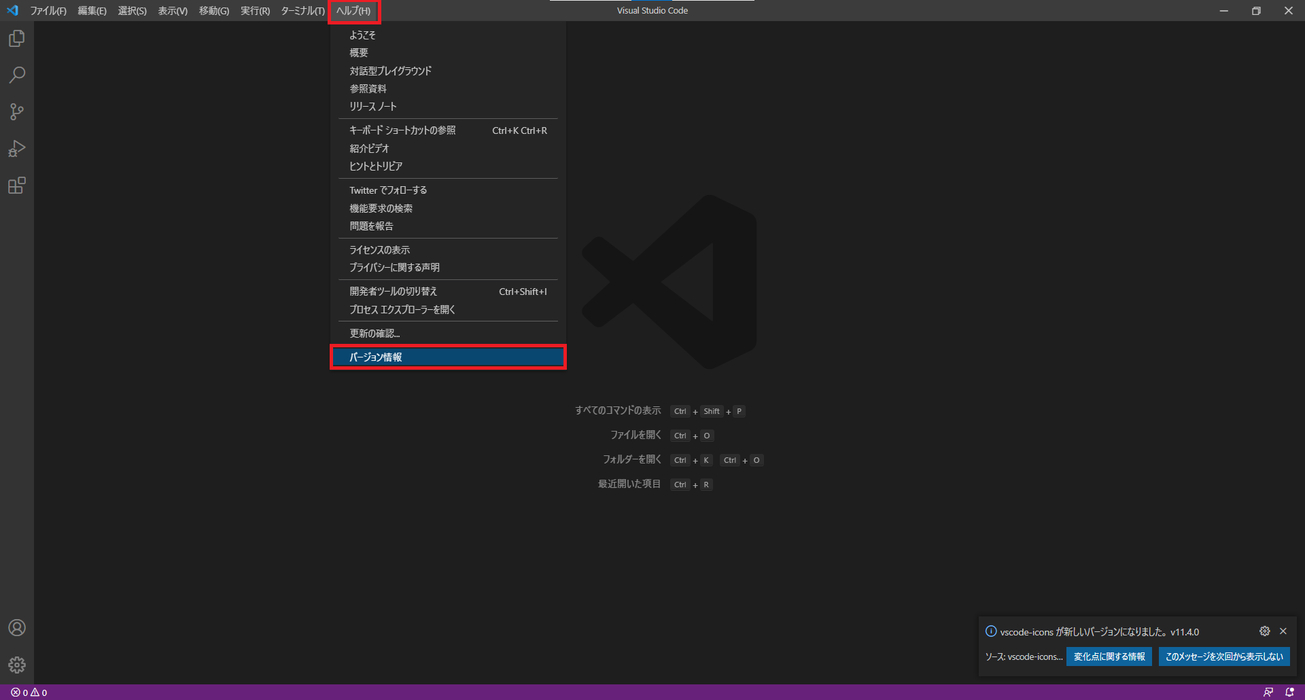Open the 表示(V) menu
Image resolution: width=1305 pixels, height=700 pixels.
point(173,11)
